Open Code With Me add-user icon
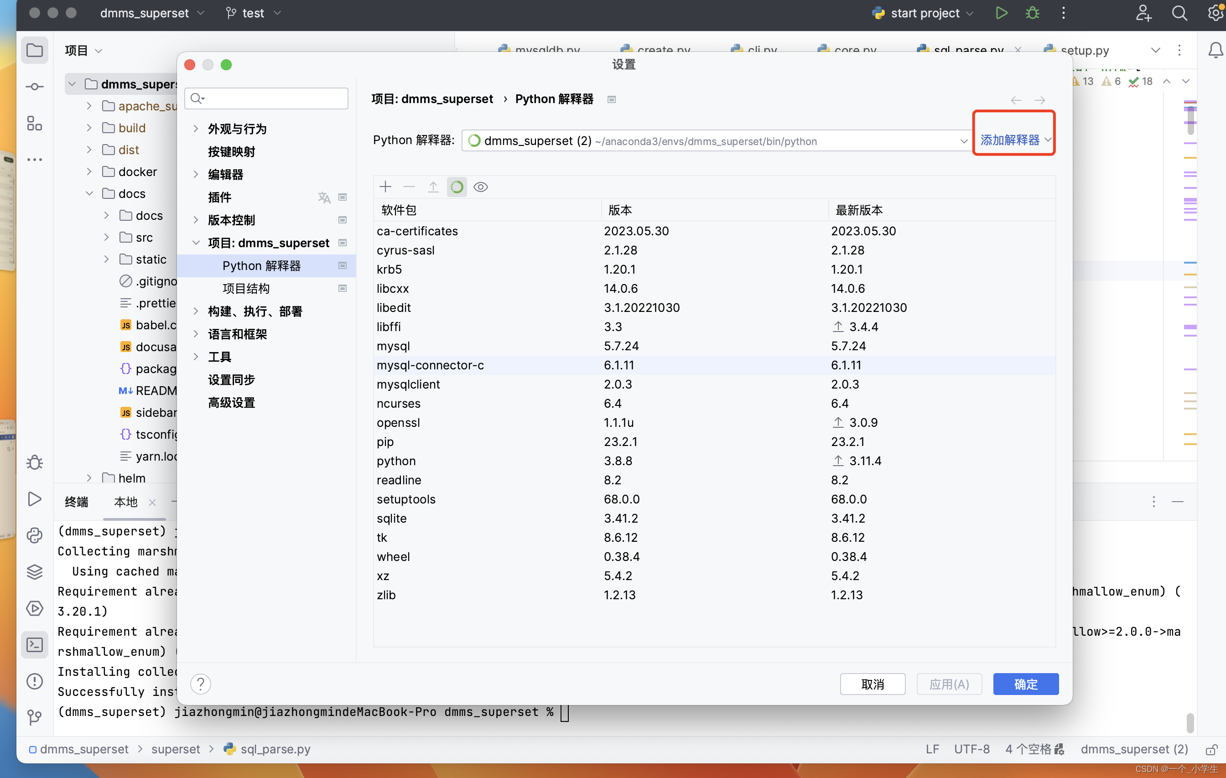This screenshot has width=1226, height=778. coord(1143,13)
